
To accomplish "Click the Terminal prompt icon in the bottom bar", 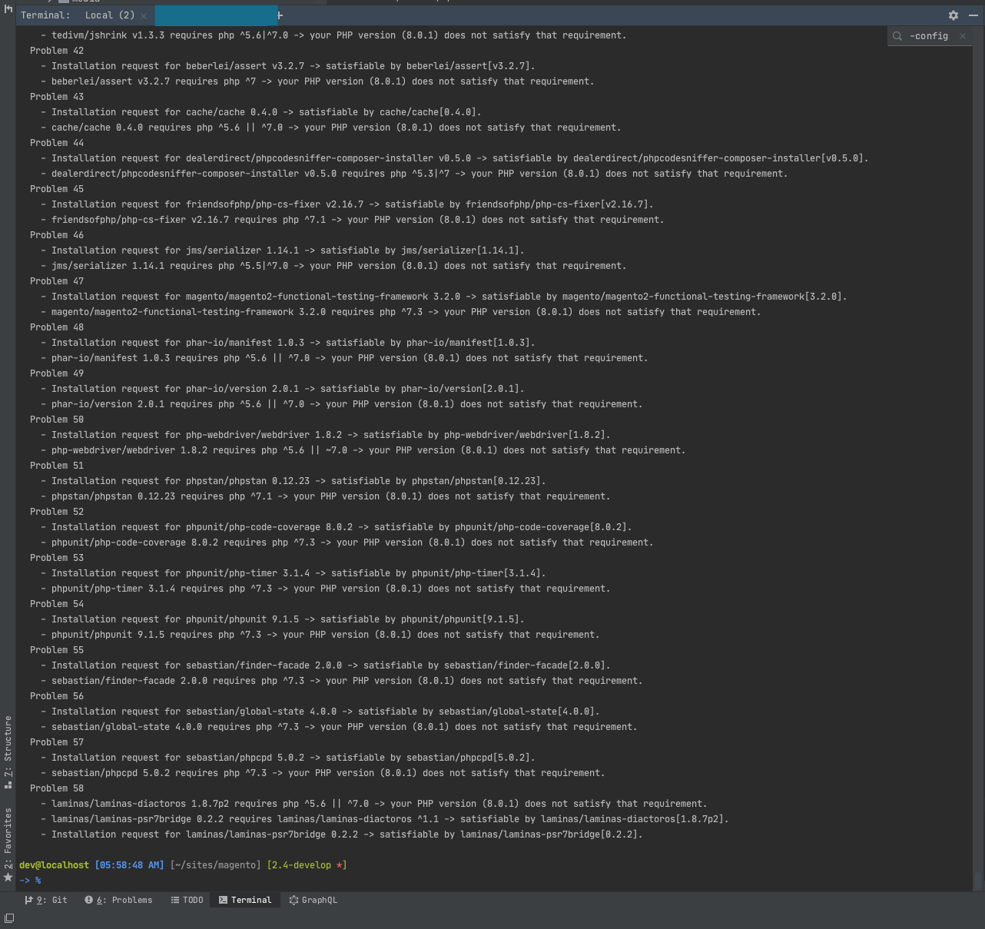I will click(x=223, y=900).
